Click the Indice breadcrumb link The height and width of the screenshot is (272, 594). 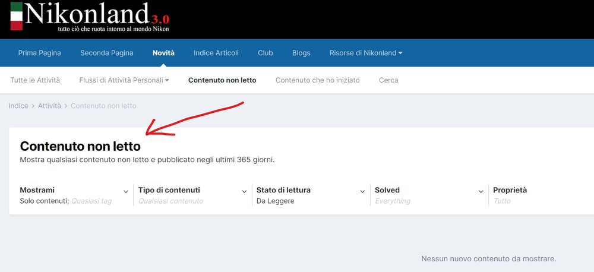[18, 106]
